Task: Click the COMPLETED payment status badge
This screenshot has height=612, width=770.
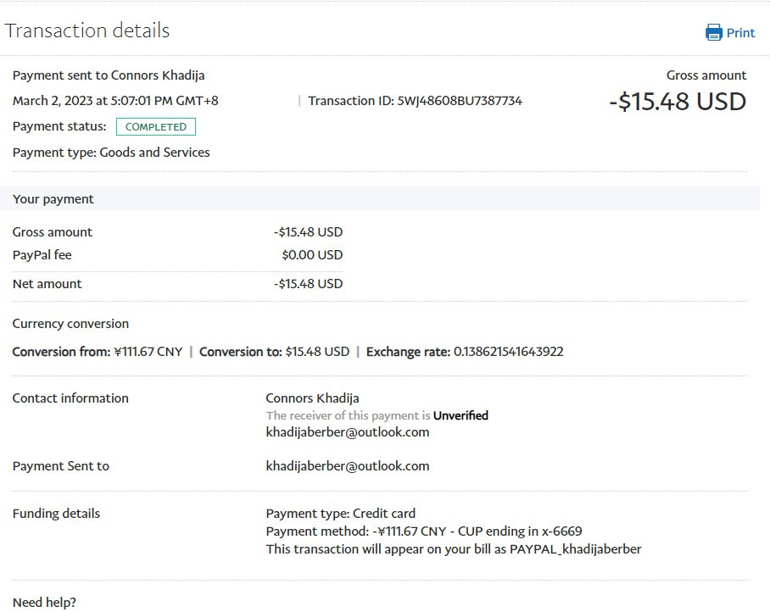Action: pos(156,126)
